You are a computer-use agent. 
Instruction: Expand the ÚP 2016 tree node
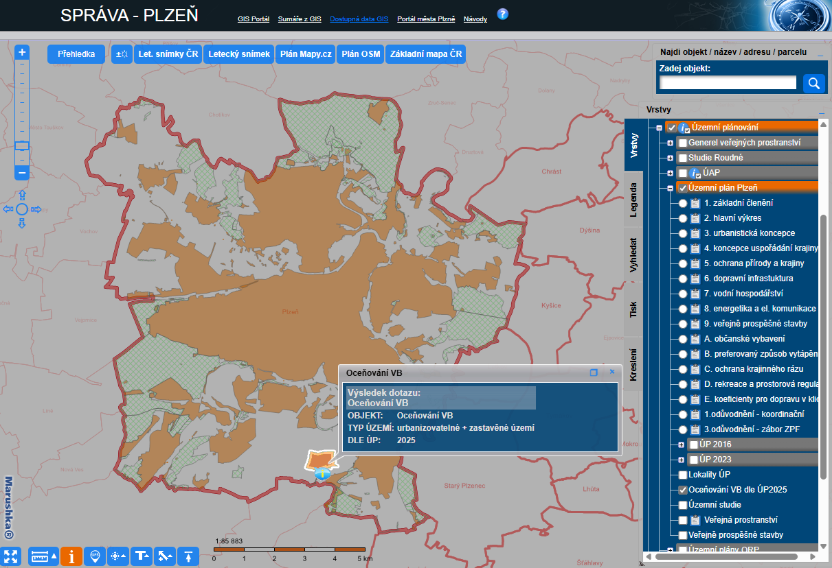pyautogui.click(x=682, y=445)
